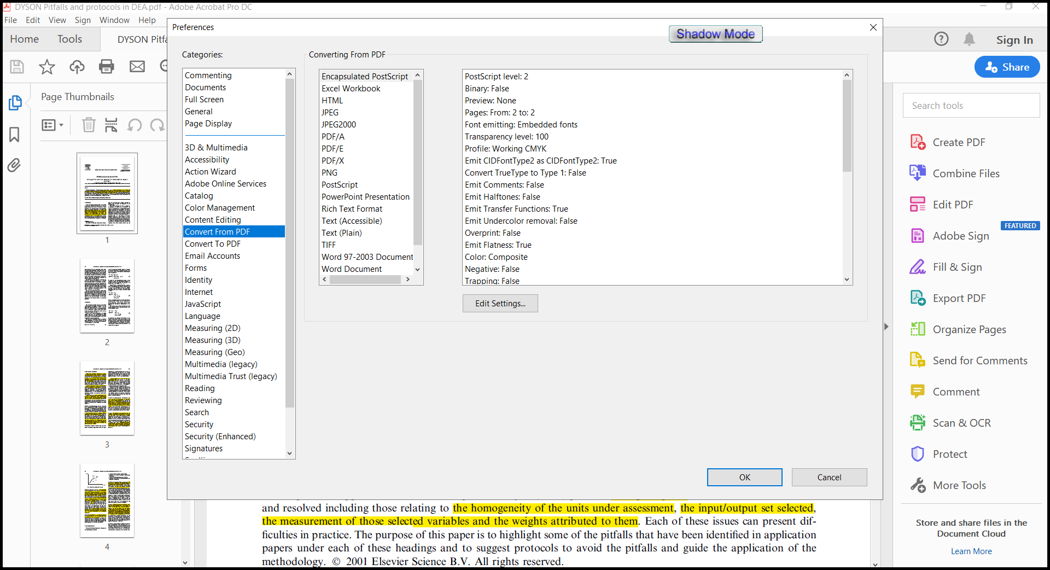
Task: Click the upload to cloud icon
Action: click(77, 67)
